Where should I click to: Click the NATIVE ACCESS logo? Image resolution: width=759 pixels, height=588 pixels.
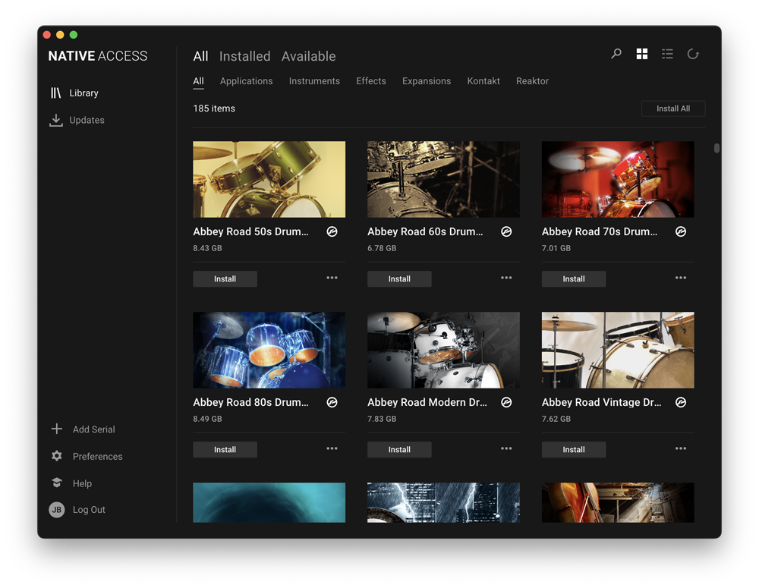pyautogui.click(x=98, y=56)
